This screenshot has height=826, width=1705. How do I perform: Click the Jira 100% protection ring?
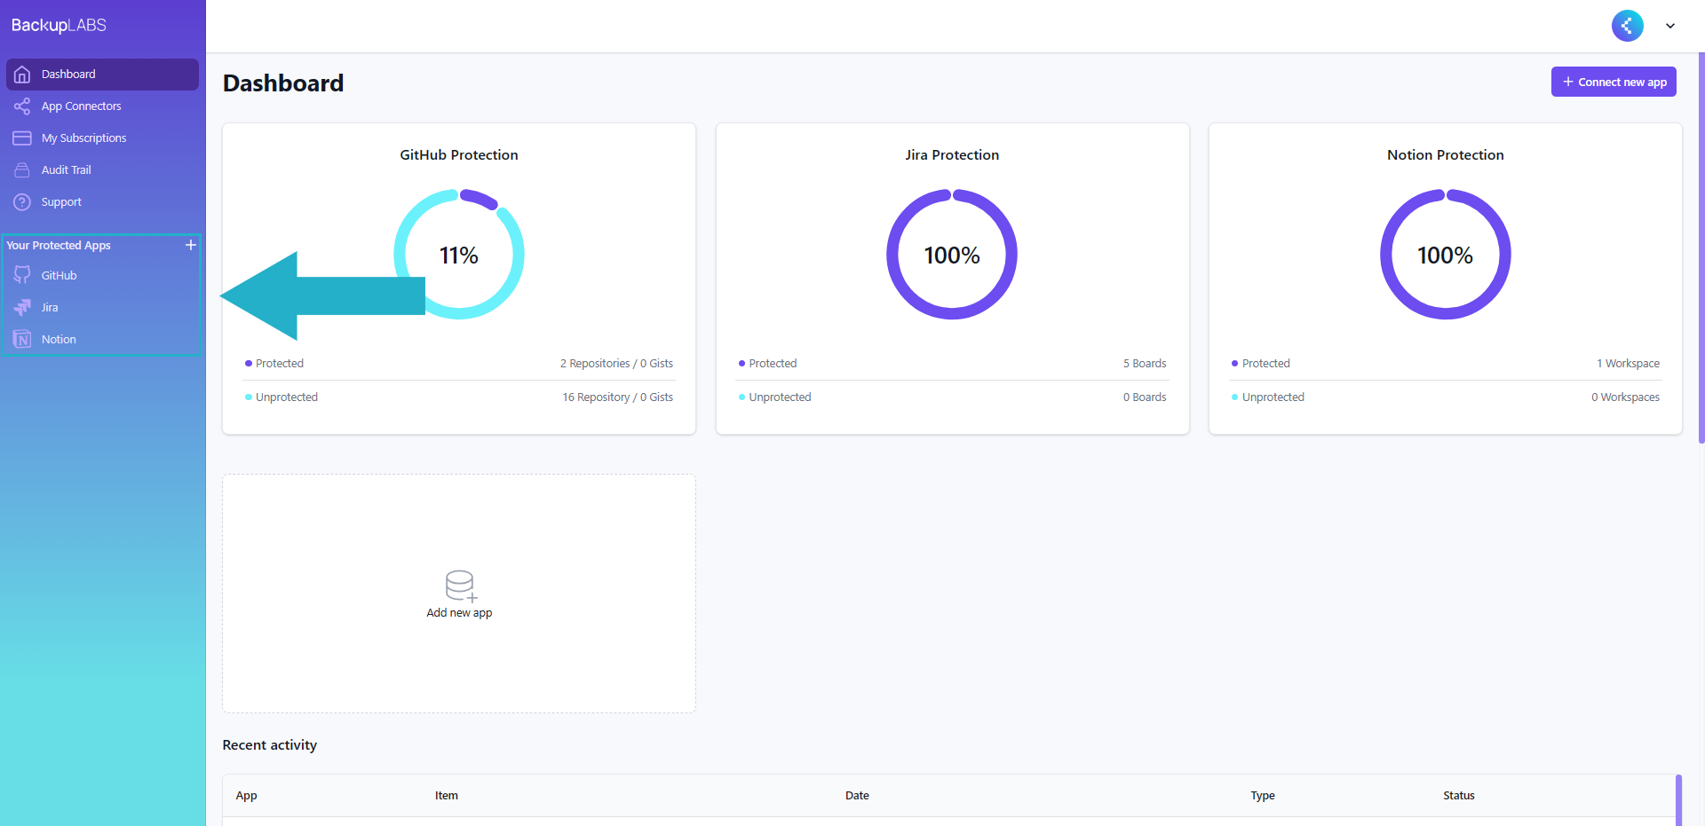click(x=952, y=255)
